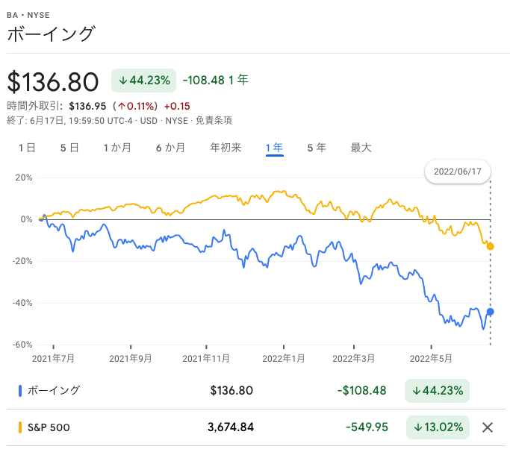
Task: Click the yellow S&P 500 endpoint dot
Action: pos(490,247)
